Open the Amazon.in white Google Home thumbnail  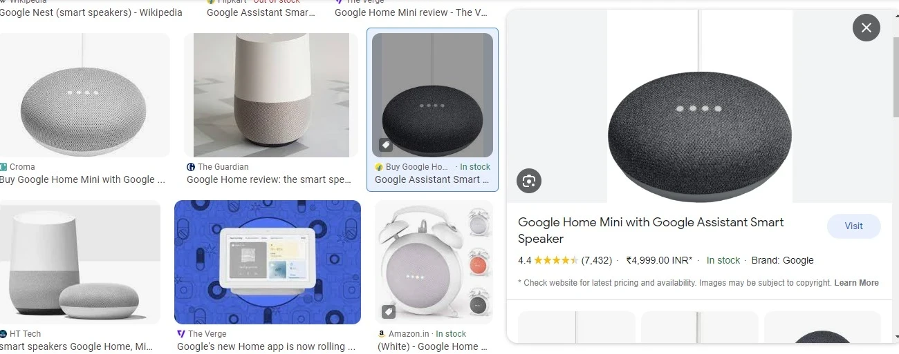point(434,262)
